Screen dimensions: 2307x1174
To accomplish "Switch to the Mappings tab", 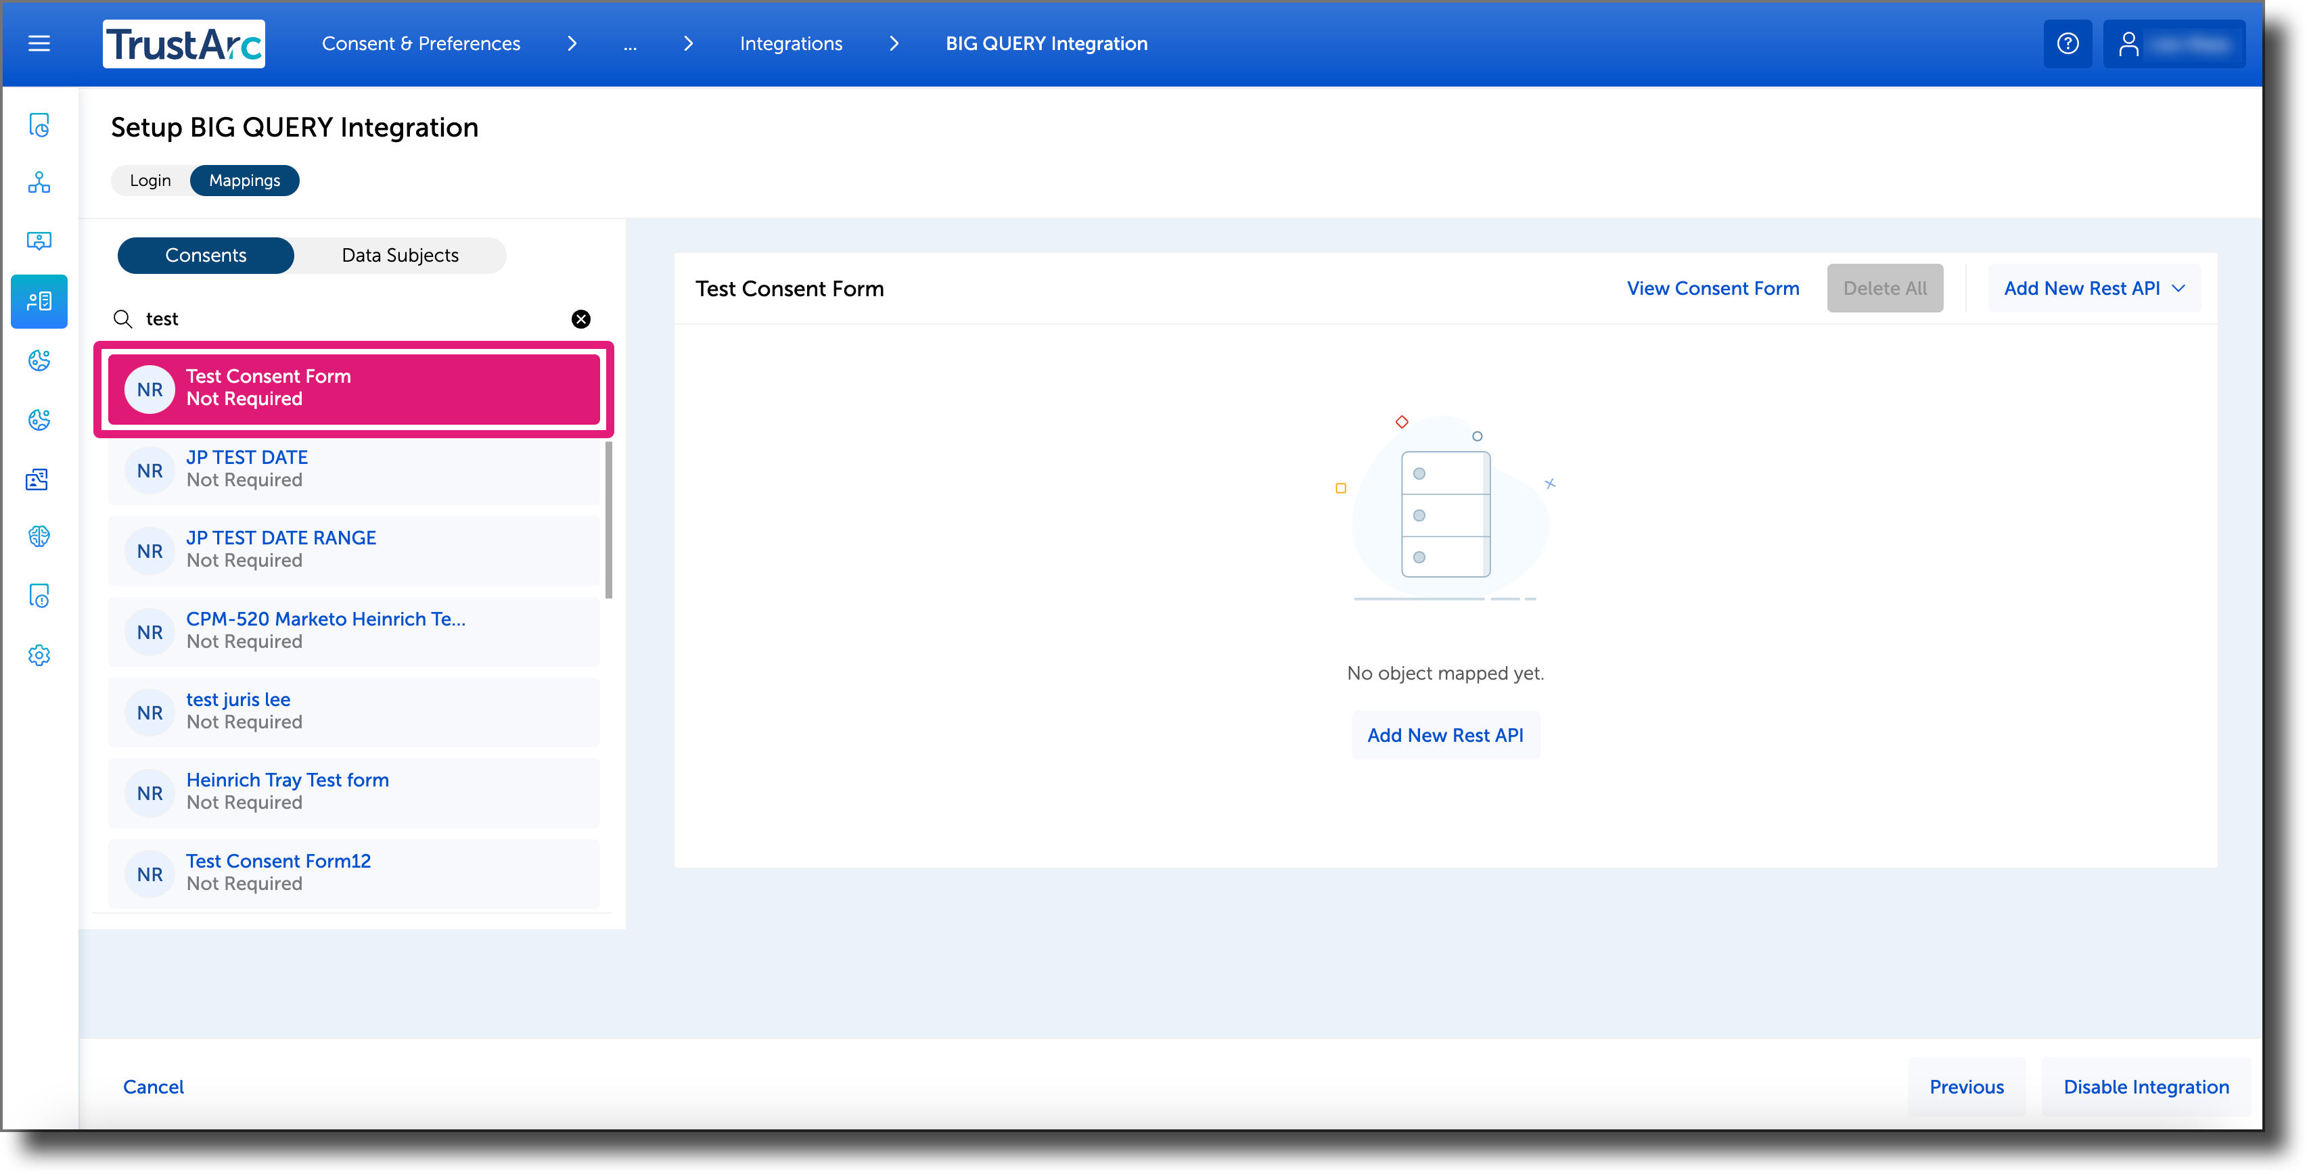I will tap(244, 180).
